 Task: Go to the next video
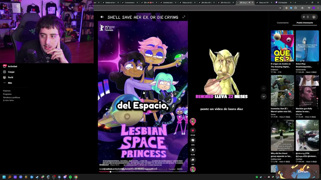click(264, 96)
